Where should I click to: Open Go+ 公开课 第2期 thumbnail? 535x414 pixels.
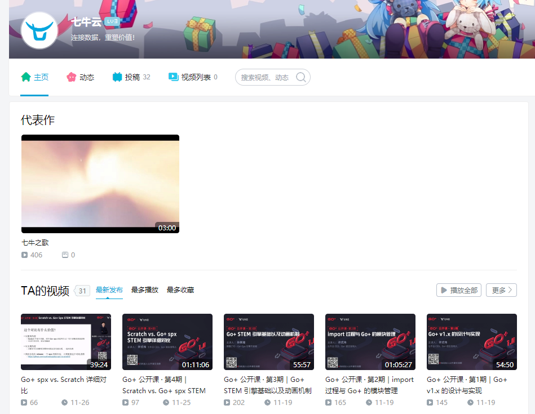(x=370, y=342)
